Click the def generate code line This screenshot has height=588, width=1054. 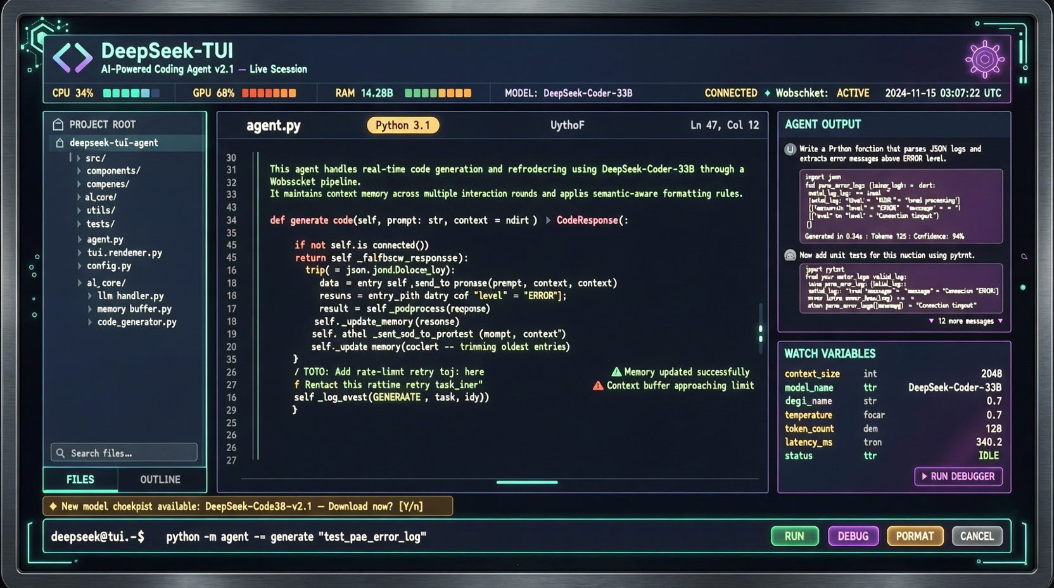coord(449,220)
